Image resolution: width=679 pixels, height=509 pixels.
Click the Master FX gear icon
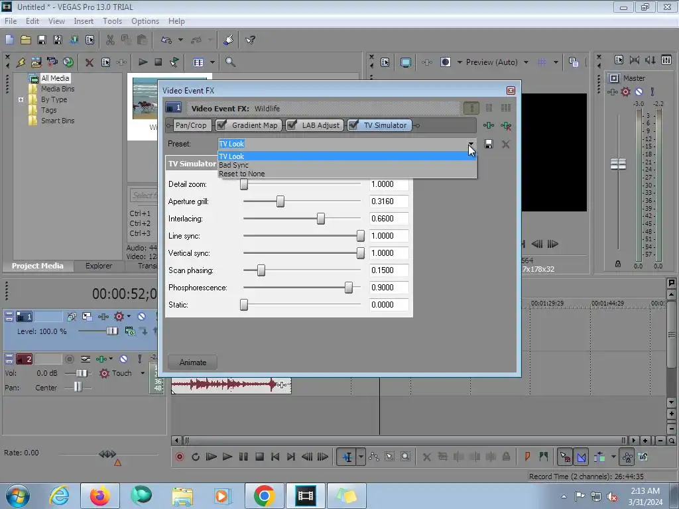click(x=625, y=91)
